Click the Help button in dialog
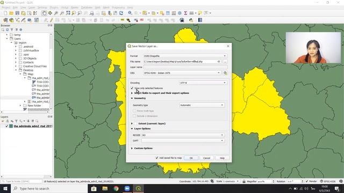344x193 pixels. pos(222,158)
